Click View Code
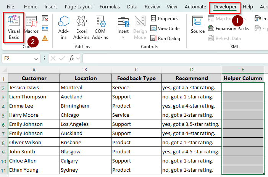Image resolution: width=268 pixels, height=177 pixels. (165, 28)
